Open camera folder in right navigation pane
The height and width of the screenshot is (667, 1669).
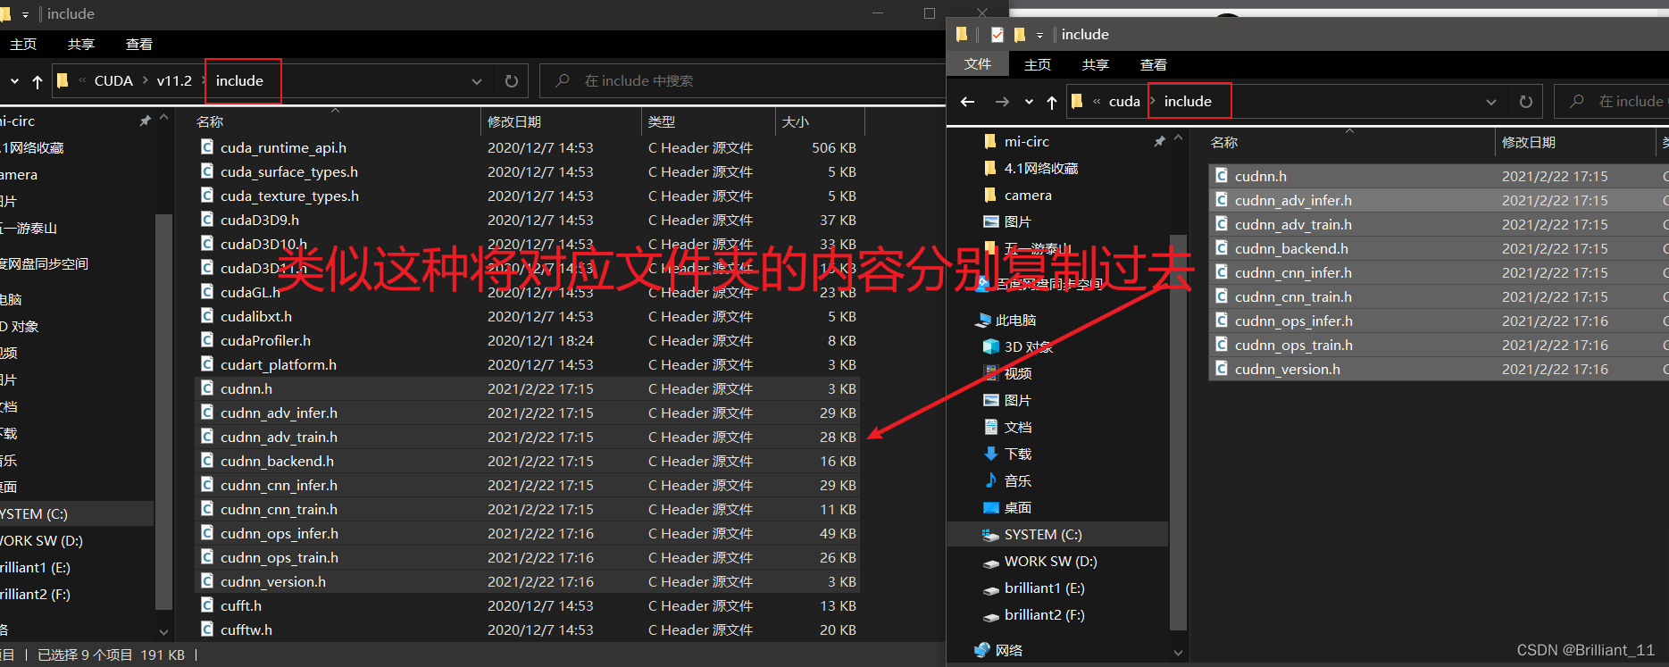tap(1028, 195)
